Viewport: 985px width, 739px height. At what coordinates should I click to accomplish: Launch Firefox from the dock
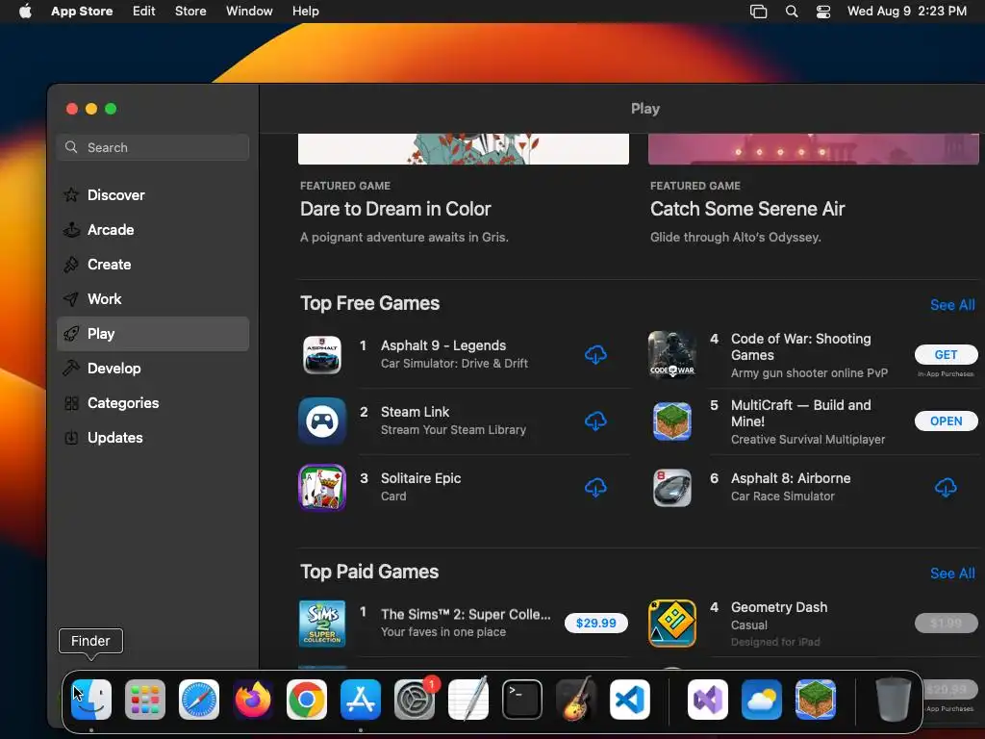[x=253, y=699]
